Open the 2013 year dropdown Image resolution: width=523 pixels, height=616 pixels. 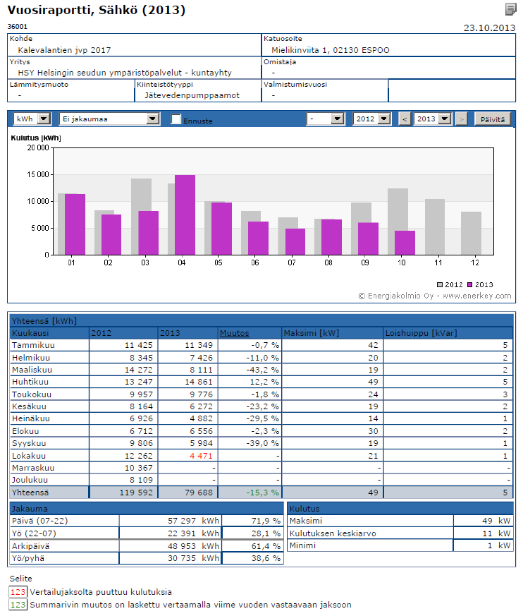tap(432, 119)
